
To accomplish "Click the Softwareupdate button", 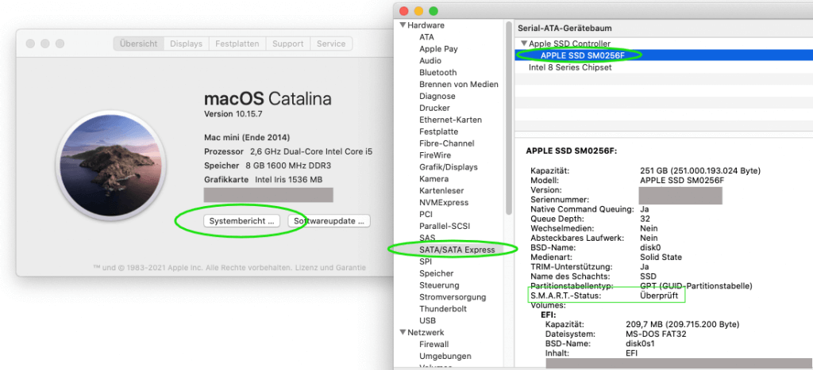I will pos(329,221).
